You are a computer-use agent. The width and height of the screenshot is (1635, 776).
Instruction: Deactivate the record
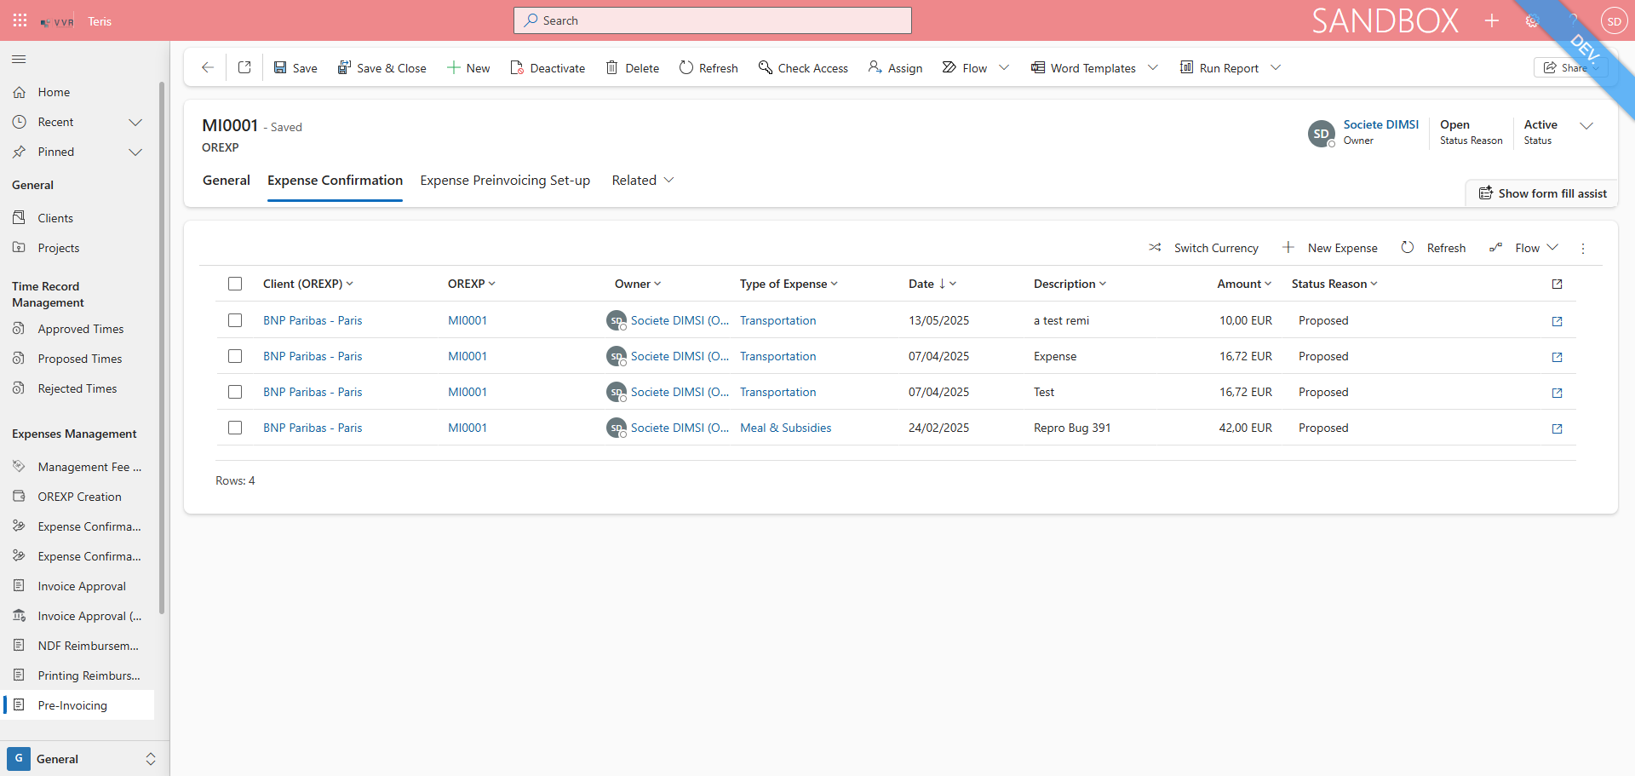pyautogui.click(x=548, y=68)
